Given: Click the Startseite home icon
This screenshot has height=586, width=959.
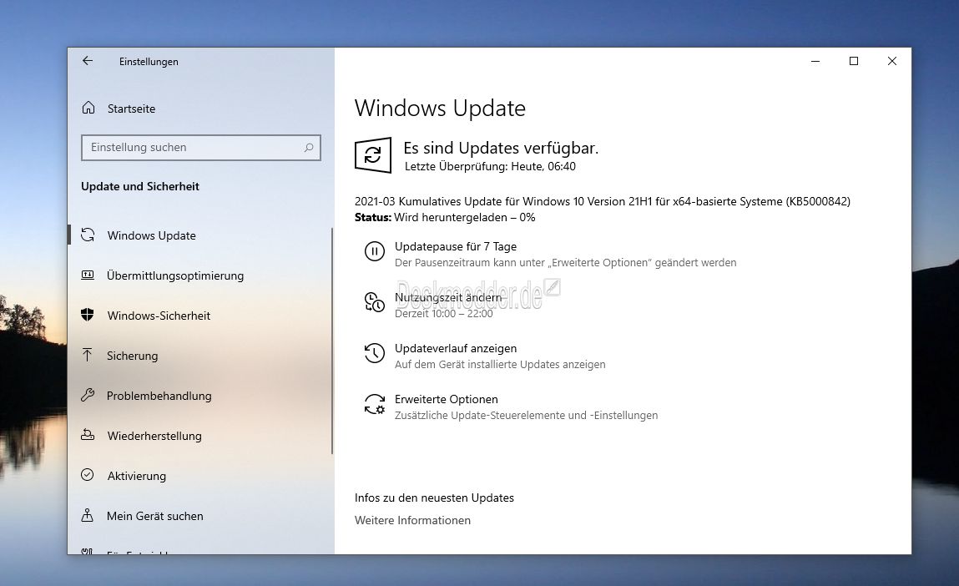Looking at the screenshot, I should [88, 108].
